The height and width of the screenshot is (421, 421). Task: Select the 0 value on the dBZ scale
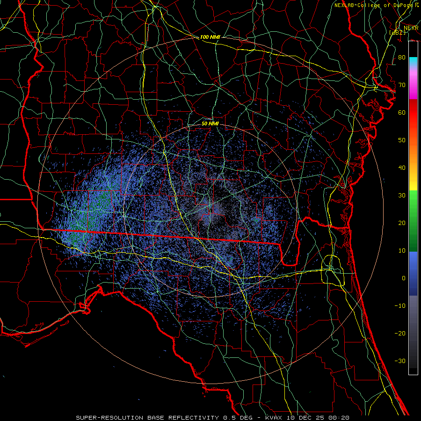click(x=404, y=278)
